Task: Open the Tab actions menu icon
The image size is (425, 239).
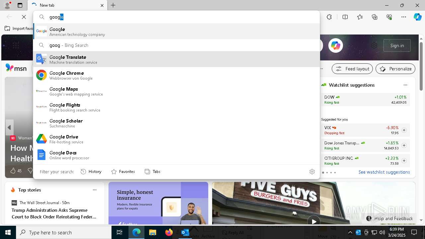Action: click(20, 5)
